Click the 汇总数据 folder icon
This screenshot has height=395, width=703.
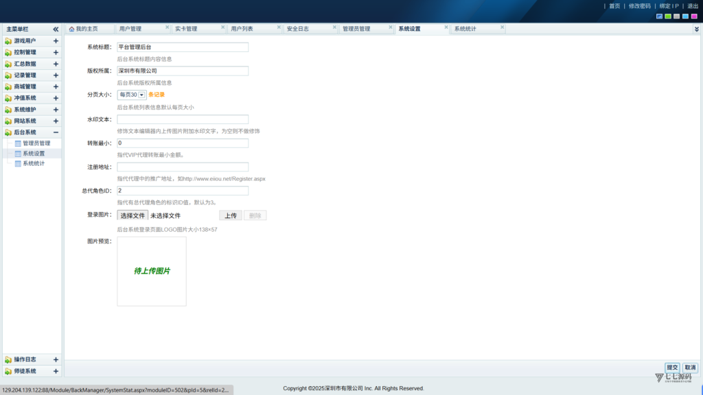(x=8, y=64)
